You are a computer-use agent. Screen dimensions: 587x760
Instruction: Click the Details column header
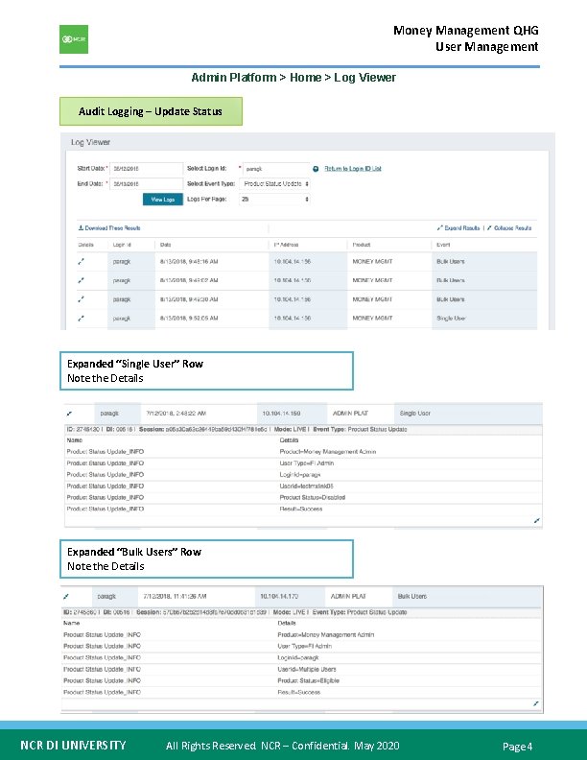(85, 245)
